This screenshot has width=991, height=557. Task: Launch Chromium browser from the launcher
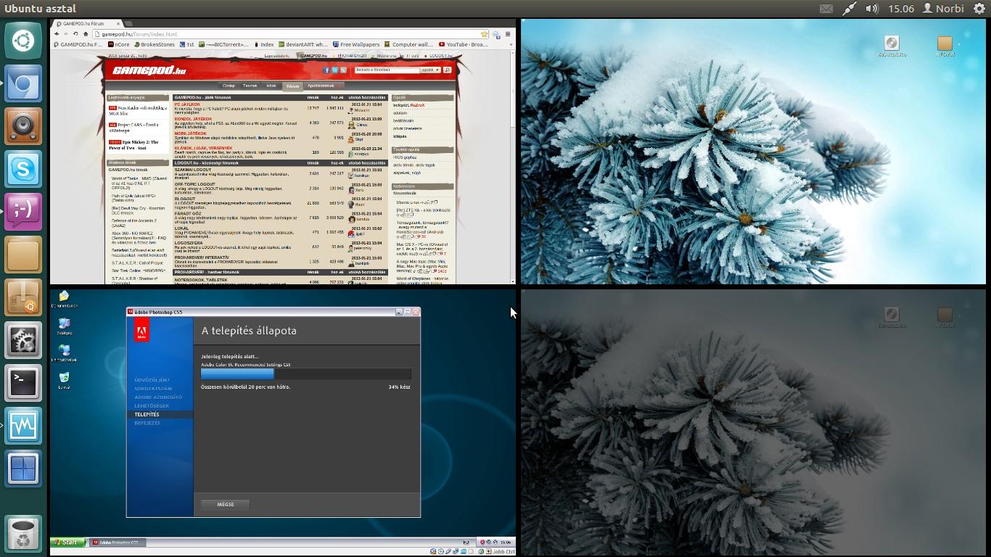[23, 83]
